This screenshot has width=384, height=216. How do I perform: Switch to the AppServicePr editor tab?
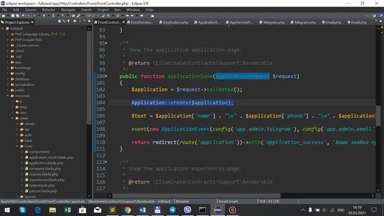click(239, 22)
